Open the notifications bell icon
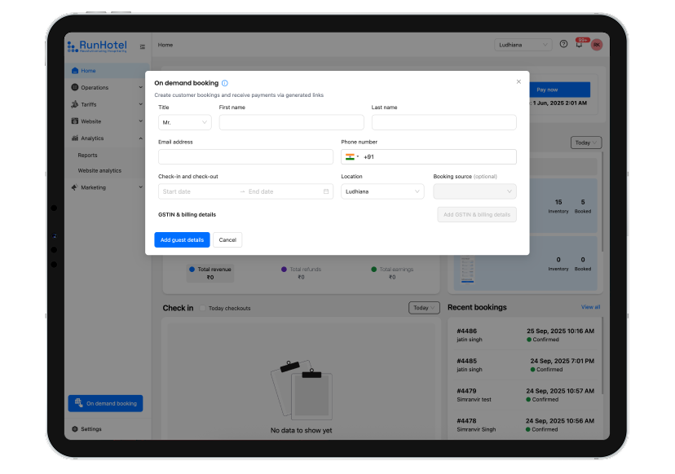The height and width of the screenshot is (474, 675). (580, 44)
